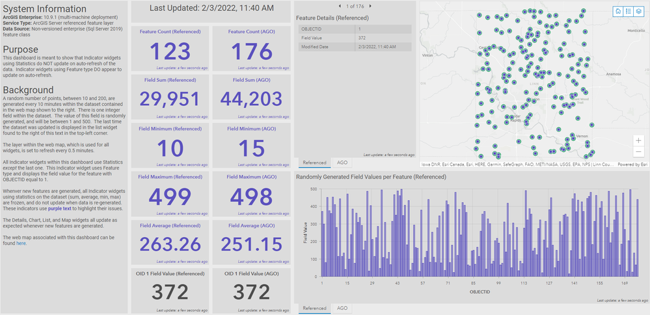
Task: Switch the chart to AGO tab
Action: [x=342, y=308]
